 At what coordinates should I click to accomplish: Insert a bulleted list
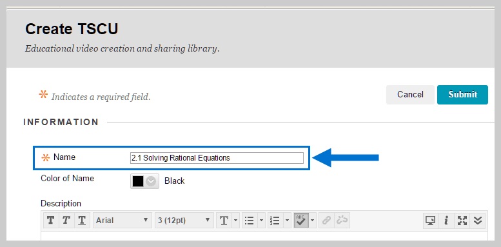[x=250, y=221]
